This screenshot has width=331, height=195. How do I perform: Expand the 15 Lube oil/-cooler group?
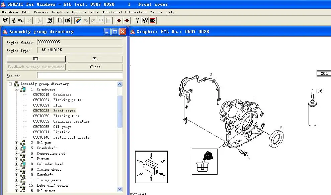(x=16, y=186)
